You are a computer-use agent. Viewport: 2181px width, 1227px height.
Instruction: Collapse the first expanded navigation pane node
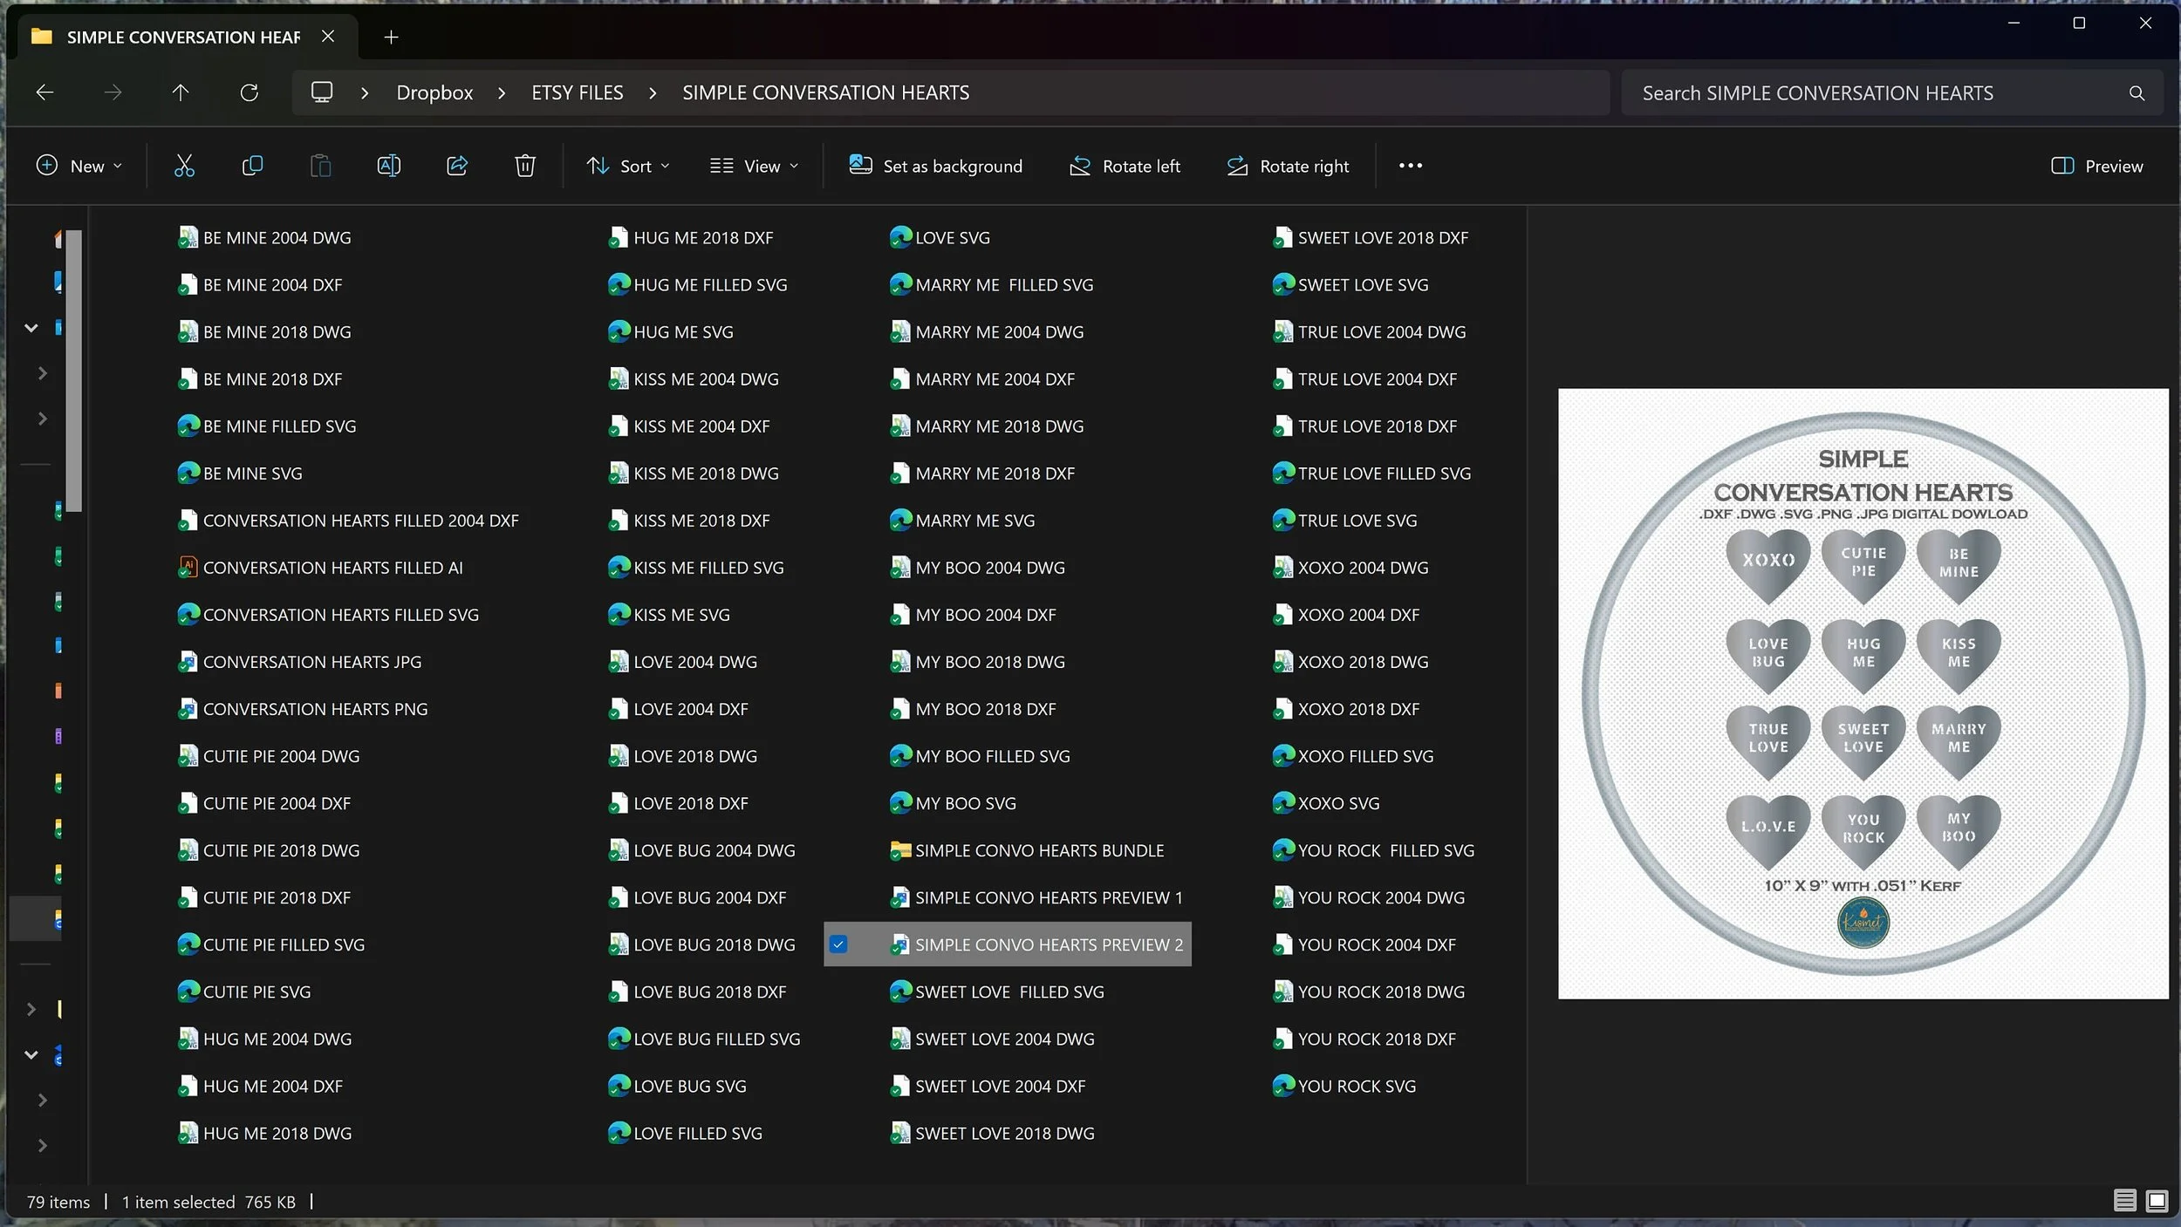pyautogui.click(x=31, y=328)
